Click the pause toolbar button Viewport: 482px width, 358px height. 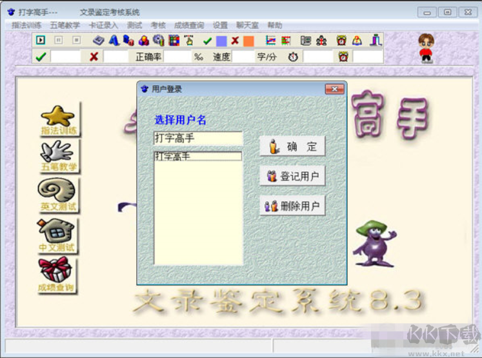pos(59,40)
